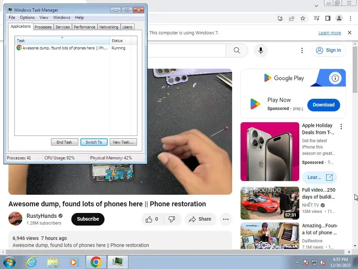Toggle the Chrome side panel icon
Screen dimensions: 358x269
[328, 18]
